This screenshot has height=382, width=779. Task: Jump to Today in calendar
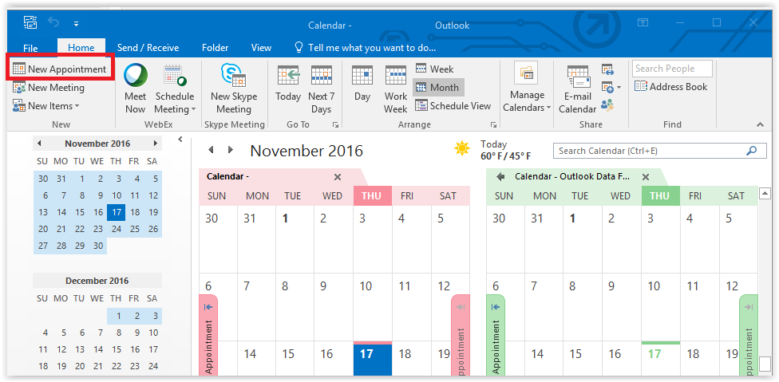click(x=288, y=84)
